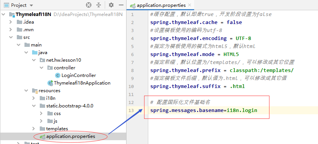Click the resources folder icon

pyautogui.click(x=35, y=91)
